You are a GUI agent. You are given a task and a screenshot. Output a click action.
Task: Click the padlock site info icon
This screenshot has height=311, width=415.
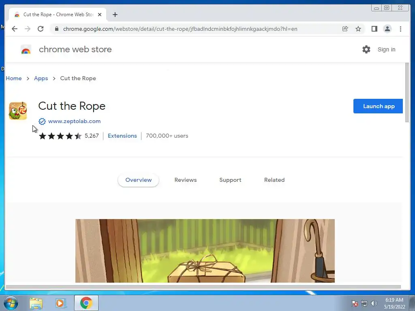pyautogui.click(x=57, y=29)
